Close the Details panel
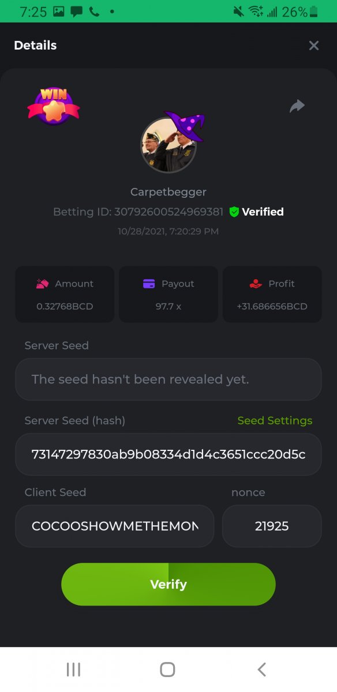The image size is (337, 692). (x=314, y=46)
